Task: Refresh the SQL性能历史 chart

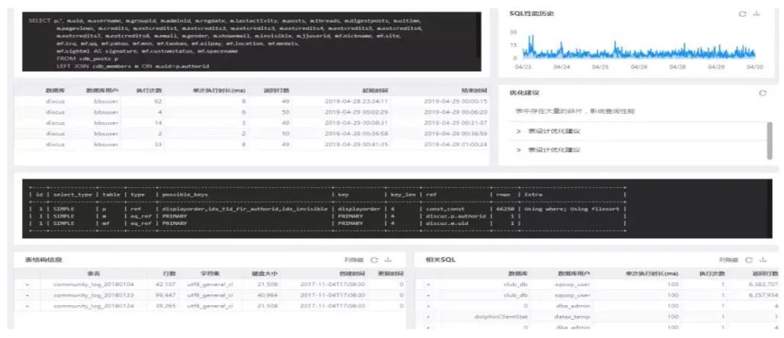Action: click(x=743, y=14)
